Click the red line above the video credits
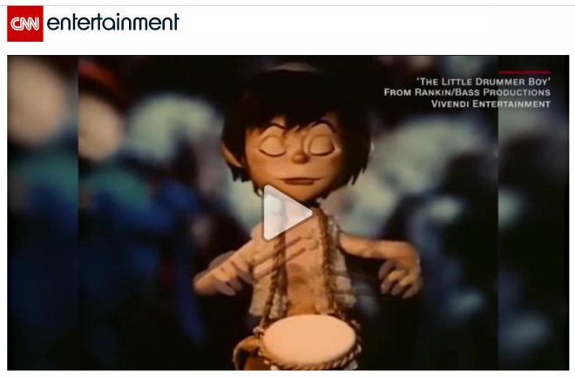The height and width of the screenshot is (377, 575). click(x=524, y=72)
